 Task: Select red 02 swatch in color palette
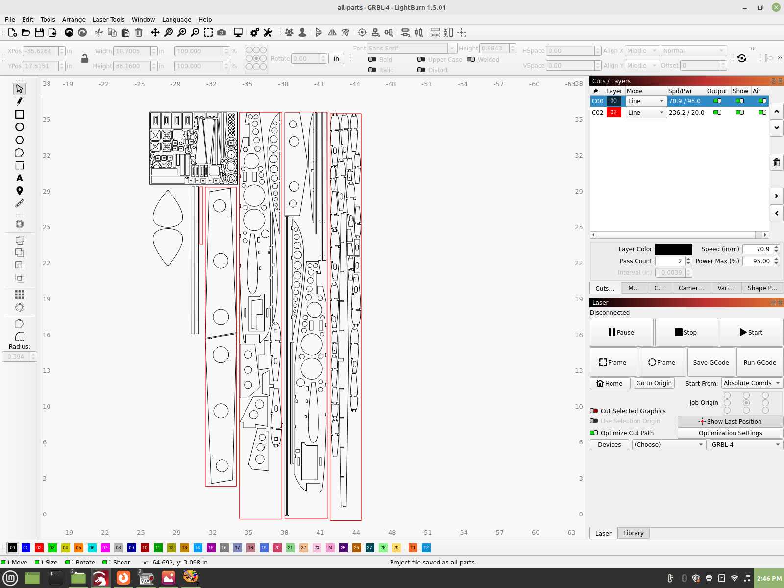click(x=39, y=548)
